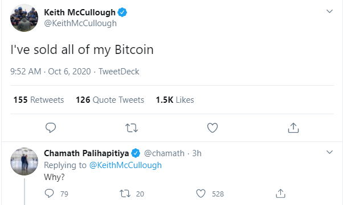Share Keith McCullough's tweet via share icon
Viewport: 343px width, 205px height.
293,128
